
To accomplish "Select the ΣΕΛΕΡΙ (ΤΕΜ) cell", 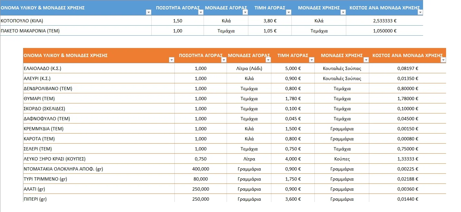I will pyautogui.click(x=99, y=149).
